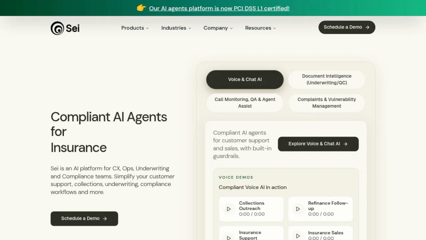Click the Compliant Voice AI in action heading
426x240 pixels.
tap(253, 187)
